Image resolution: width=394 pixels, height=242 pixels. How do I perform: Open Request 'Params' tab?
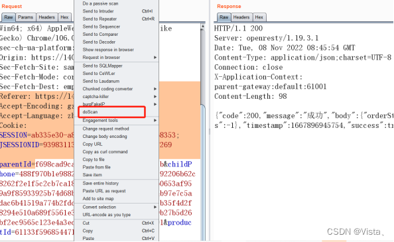(x=26, y=17)
